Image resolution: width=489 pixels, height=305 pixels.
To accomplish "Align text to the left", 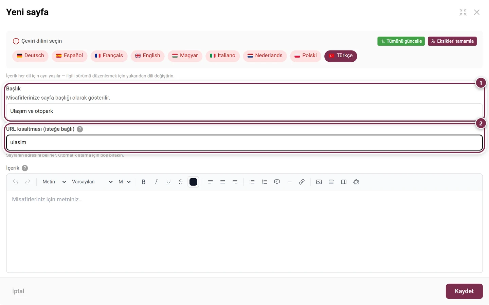I will point(211,182).
